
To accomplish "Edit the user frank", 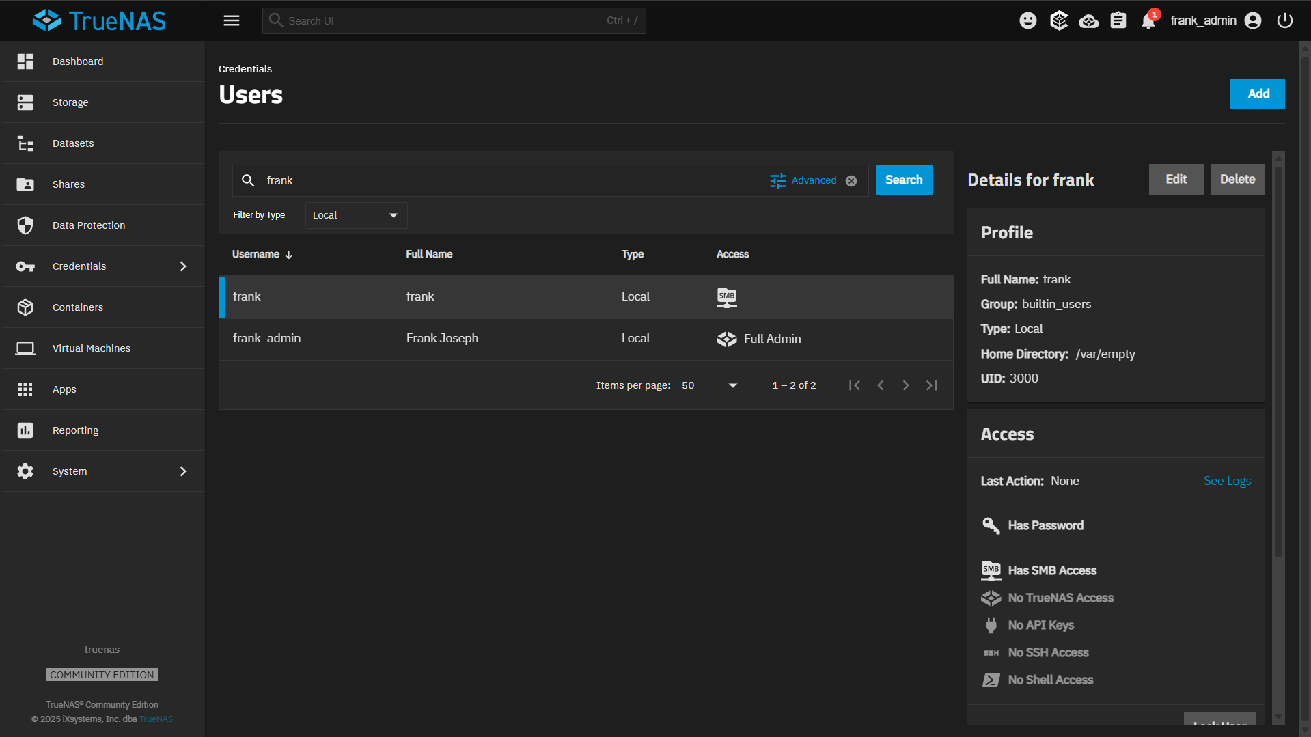I will [x=1176, y=180].
